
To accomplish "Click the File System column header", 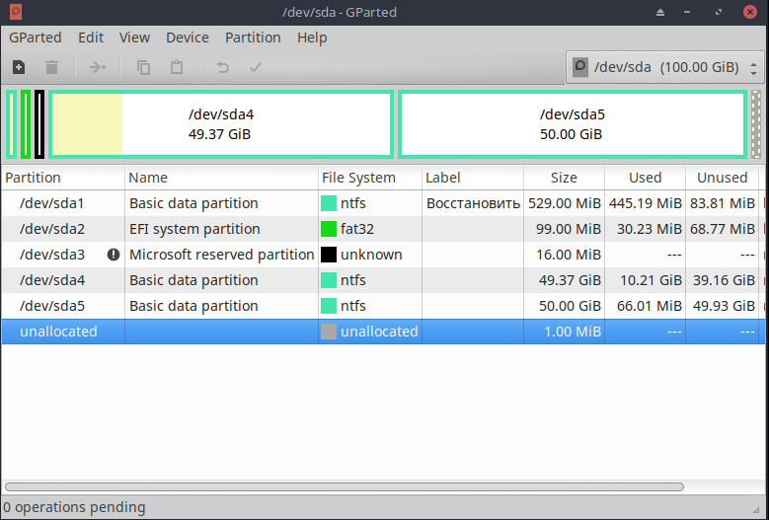I will tap(370, 178).
